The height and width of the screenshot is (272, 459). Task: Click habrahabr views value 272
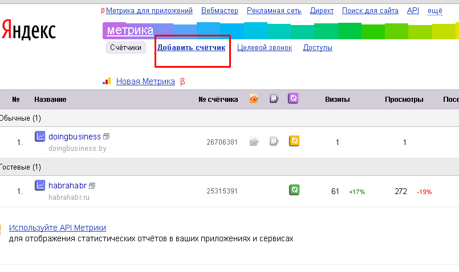pyautogui.click(x=401, y=191)
